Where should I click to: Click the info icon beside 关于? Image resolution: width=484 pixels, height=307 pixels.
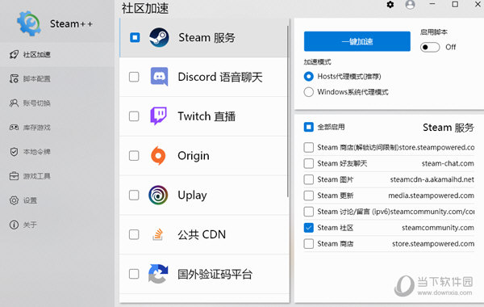point(14,225)
